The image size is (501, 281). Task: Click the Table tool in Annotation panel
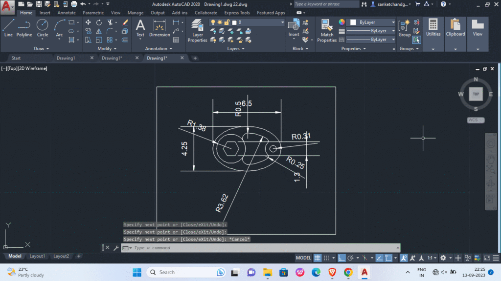point(176,40)
